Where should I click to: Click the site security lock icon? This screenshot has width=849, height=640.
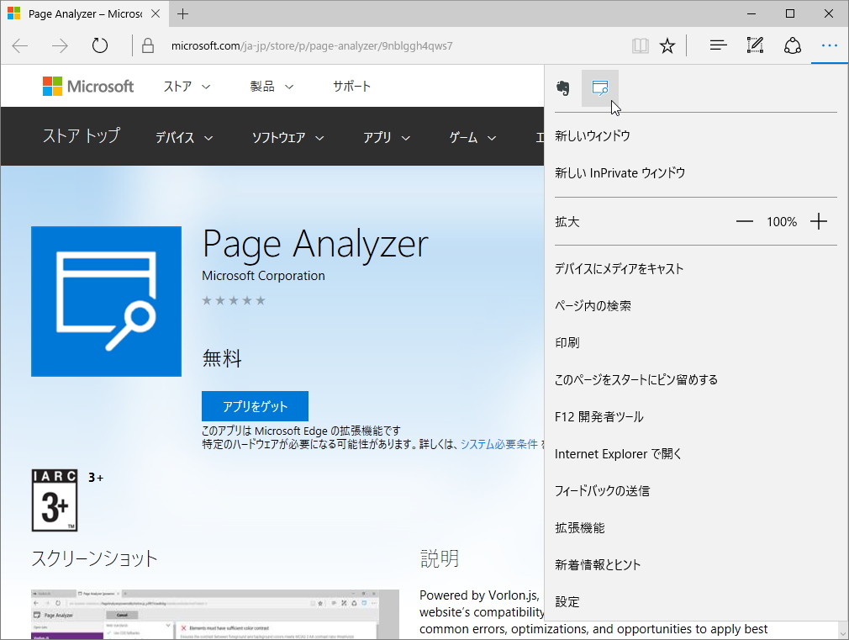[x=146, y=46]
